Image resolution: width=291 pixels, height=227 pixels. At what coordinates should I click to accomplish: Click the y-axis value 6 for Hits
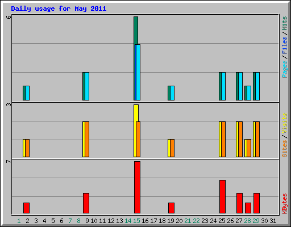[9, 18]
